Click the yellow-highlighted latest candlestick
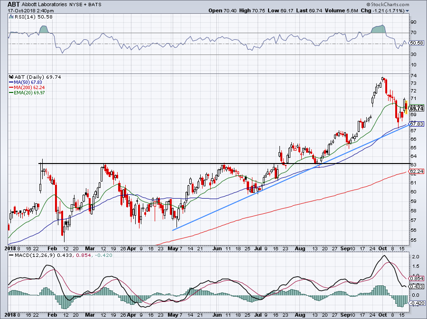Screen dimensions: 427x319 click(406, 107)
